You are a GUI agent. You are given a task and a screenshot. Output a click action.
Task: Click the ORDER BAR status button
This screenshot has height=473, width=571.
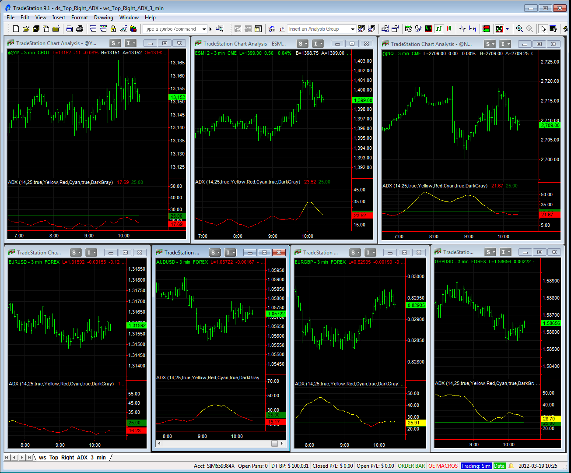coord(411,466)
